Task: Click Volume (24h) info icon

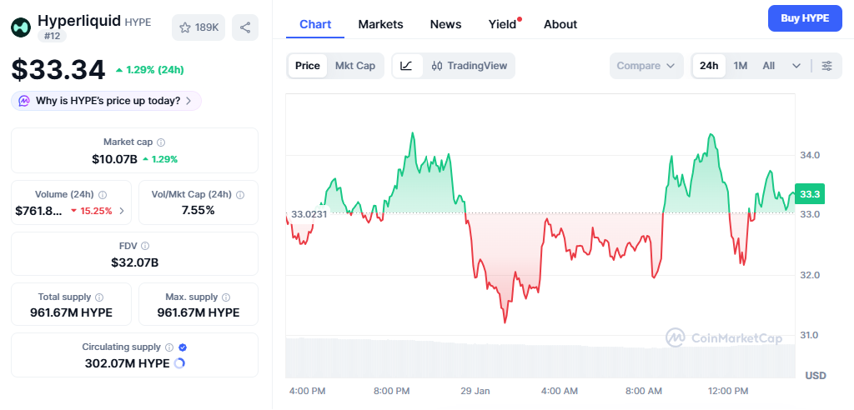Action: (103, 194)
